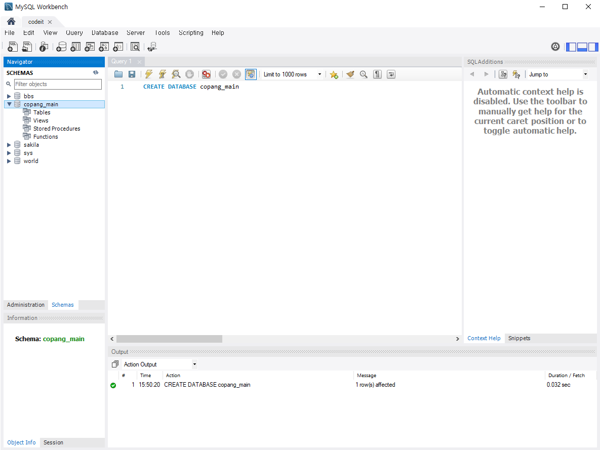Close the Query 1 tab
600x450 pixels.
pos(140,62)
